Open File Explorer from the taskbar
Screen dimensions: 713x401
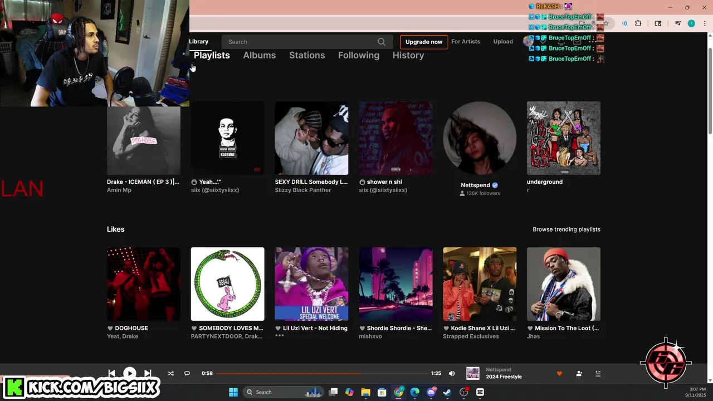pos(365,392)
